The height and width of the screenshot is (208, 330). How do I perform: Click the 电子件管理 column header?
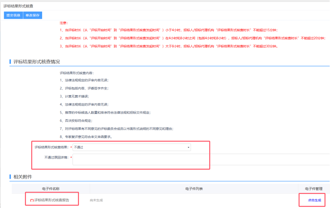(314, 189)
